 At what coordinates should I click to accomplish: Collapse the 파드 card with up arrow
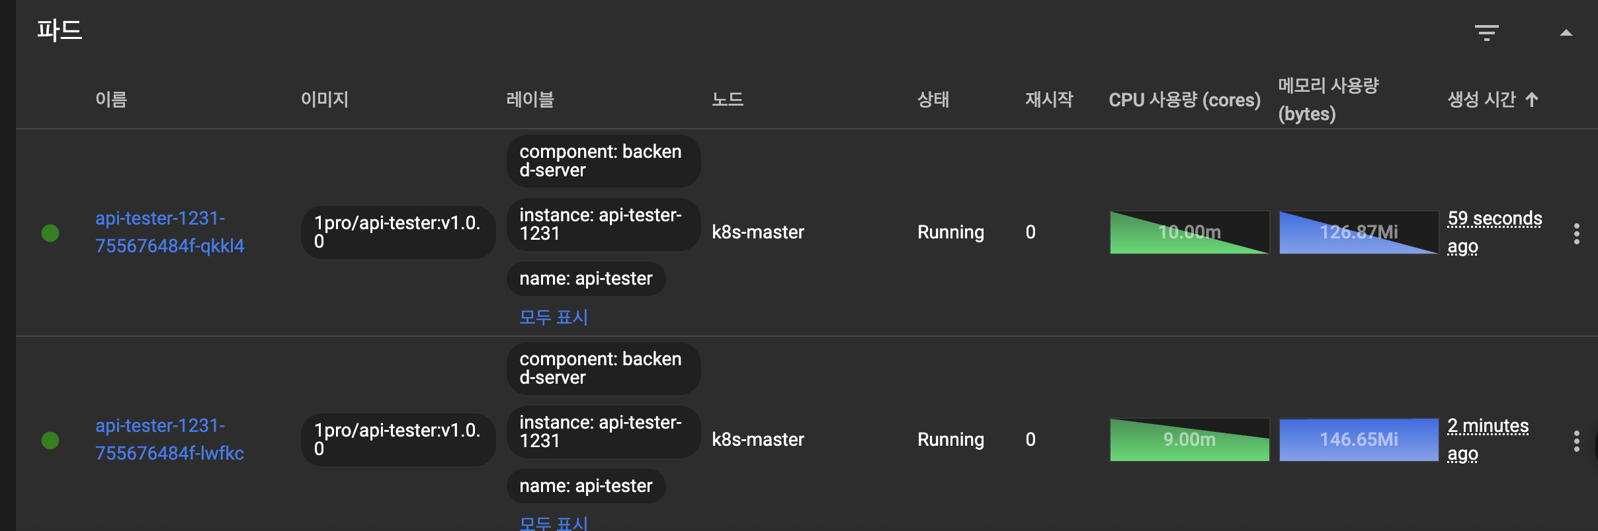pos(1566,32)
